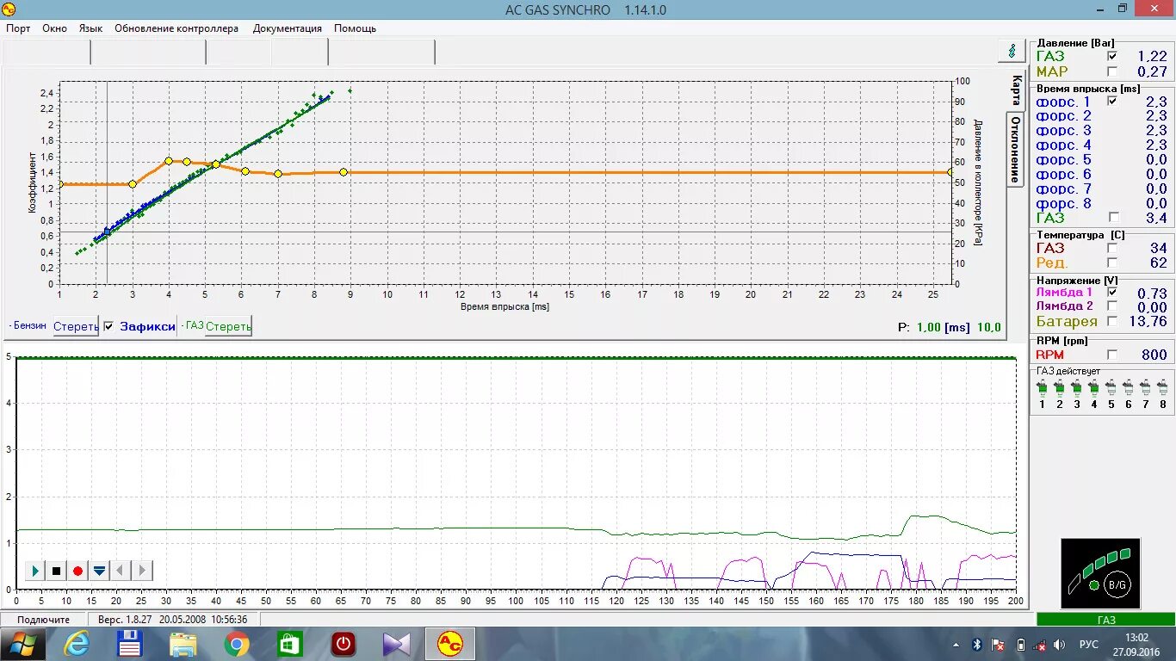Open the Windows Store taskbar icon

tap(290, 643)
